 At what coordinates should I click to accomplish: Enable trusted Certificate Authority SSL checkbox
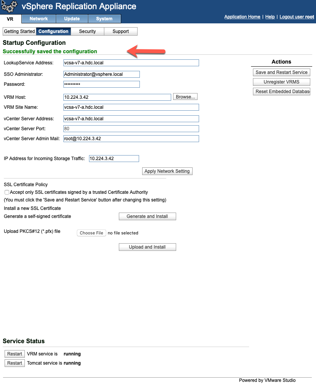7,192
